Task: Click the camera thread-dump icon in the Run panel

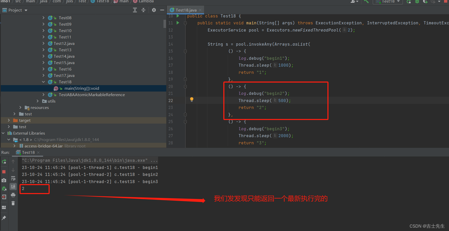Action: (x=4, y=180)
